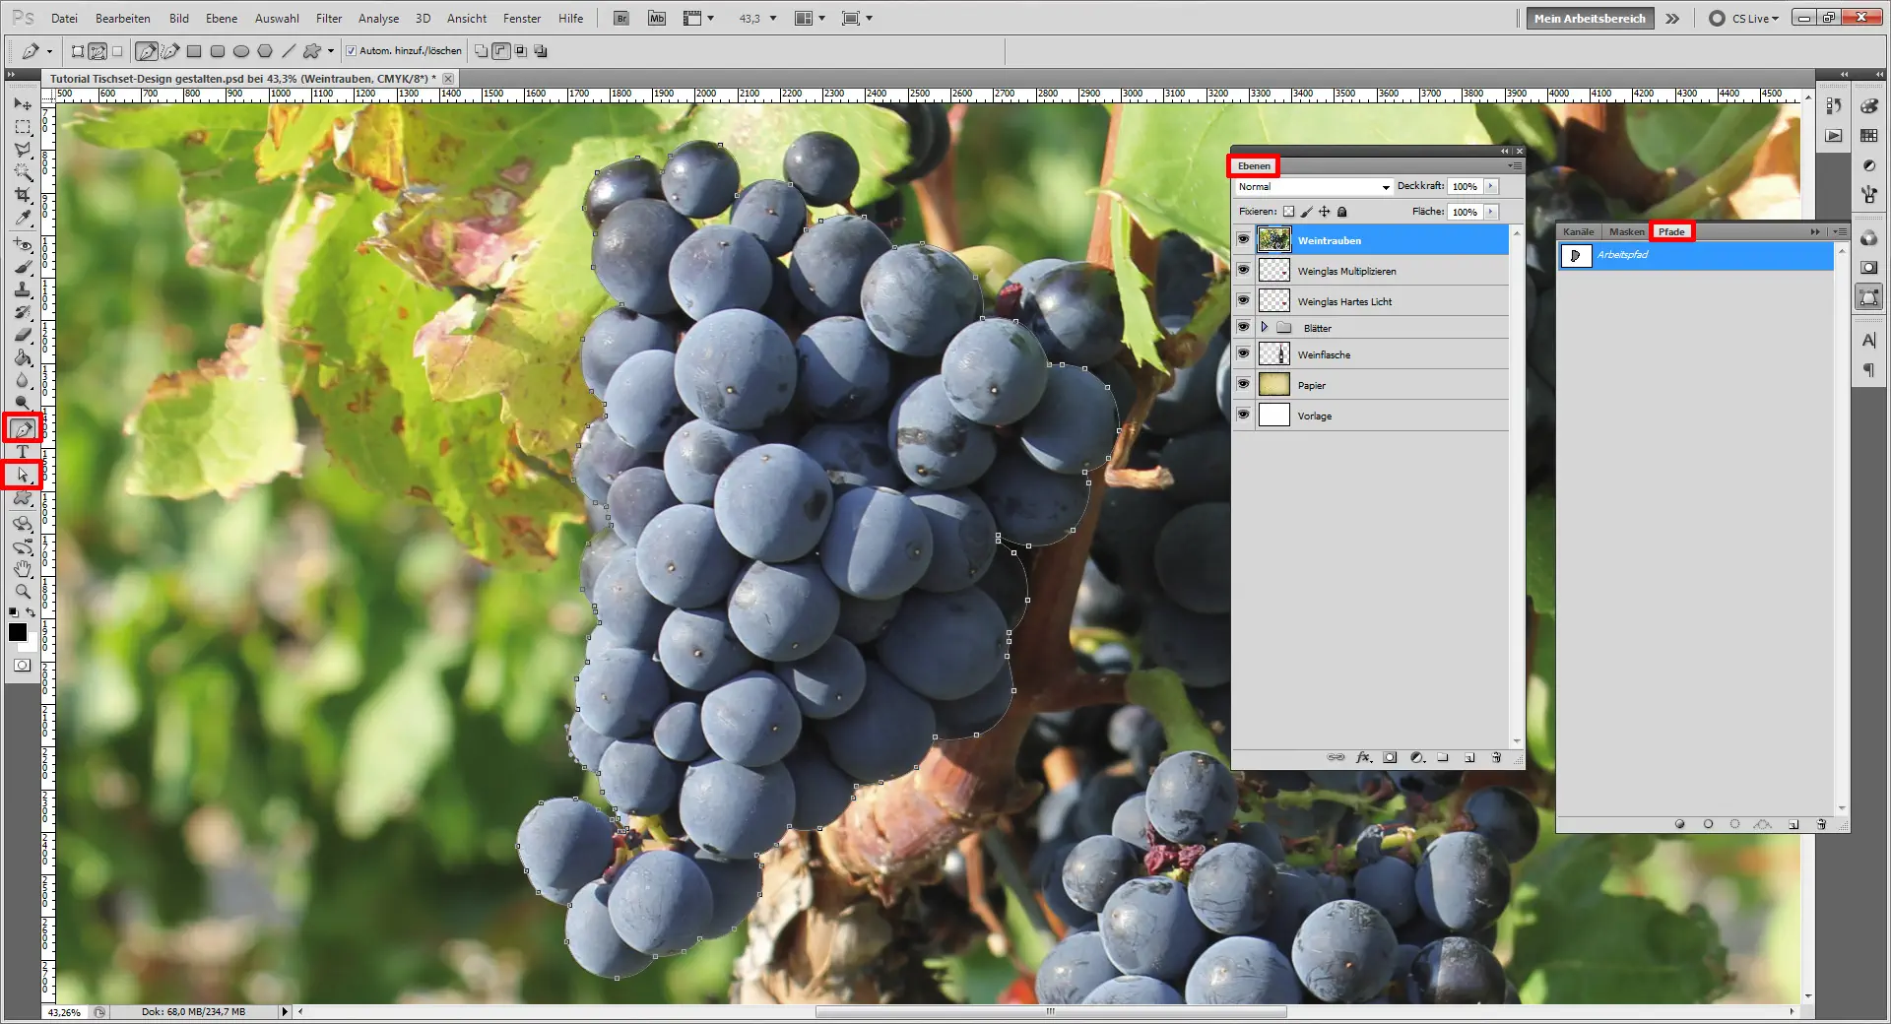The height and width of the screenshot is (1024, 1891).
Task: Select the Pen tool in toolbox
Action: point(23,428)
